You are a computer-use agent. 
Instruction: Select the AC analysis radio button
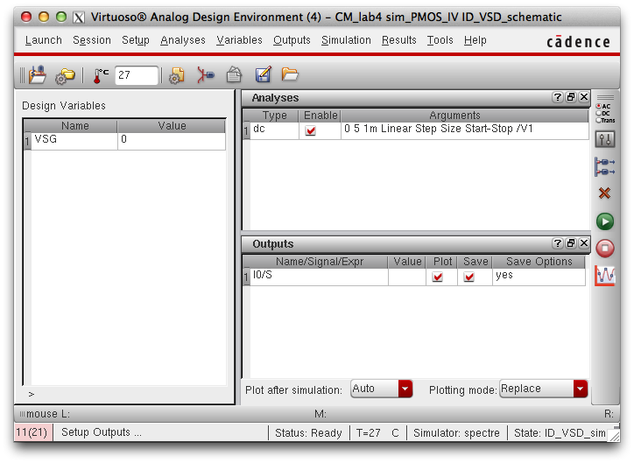pos(599,106)
